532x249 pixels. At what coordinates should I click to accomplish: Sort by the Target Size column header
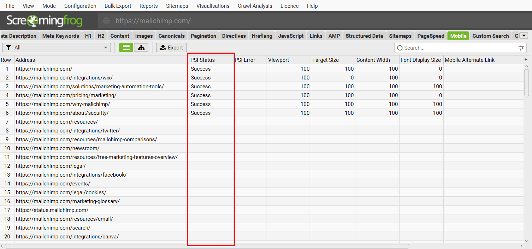coord(333,60)
